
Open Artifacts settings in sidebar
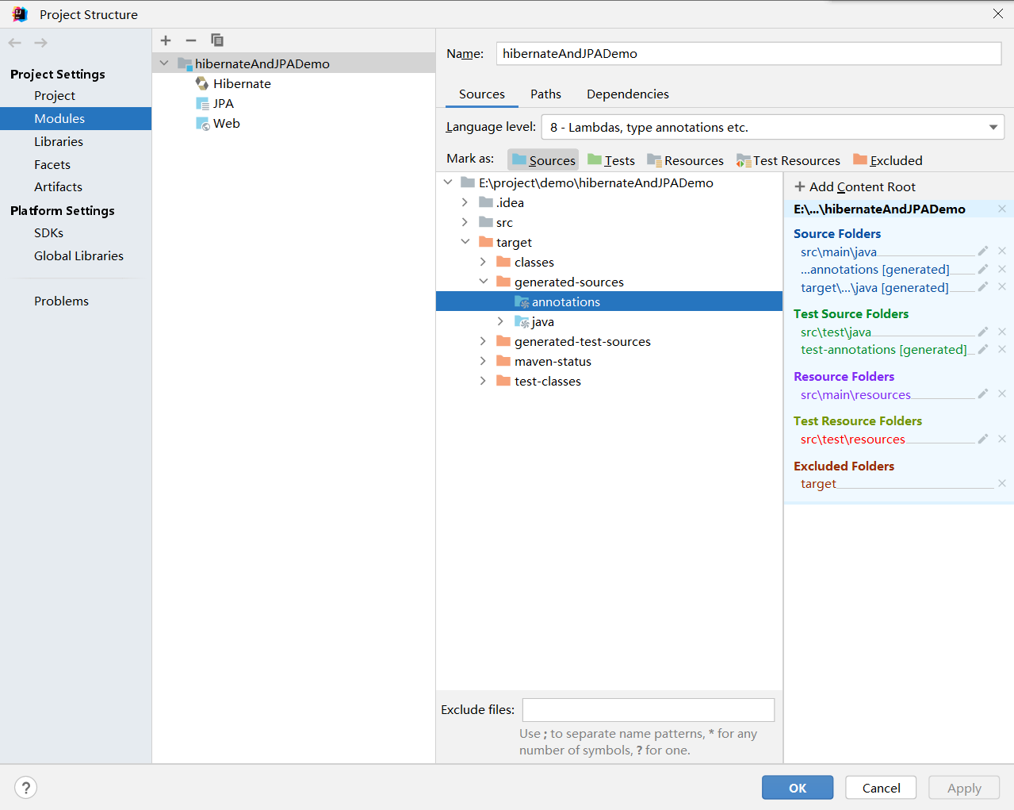(x=58, y=186)
